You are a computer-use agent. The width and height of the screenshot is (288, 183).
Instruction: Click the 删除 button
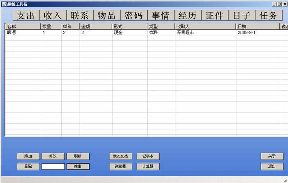tap(28, 167)
